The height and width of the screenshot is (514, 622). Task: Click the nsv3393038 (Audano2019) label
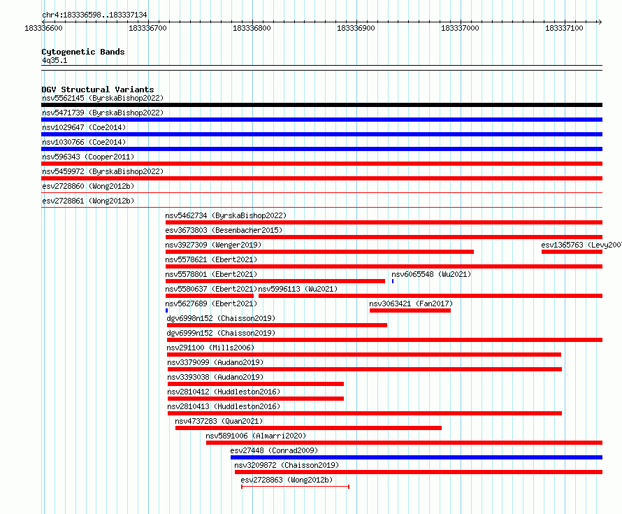pos(215,377)
